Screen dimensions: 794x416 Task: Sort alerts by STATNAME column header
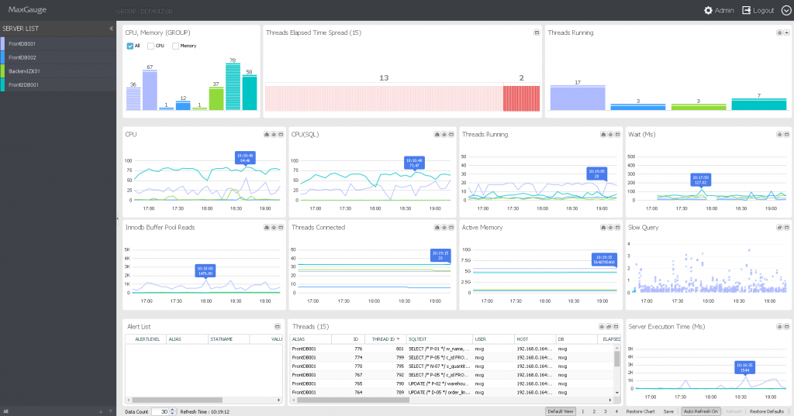(229, 339)
